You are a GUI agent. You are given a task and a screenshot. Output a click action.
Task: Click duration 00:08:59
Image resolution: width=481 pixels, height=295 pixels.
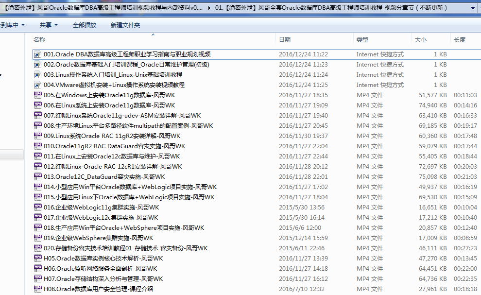tap(465, 238)
